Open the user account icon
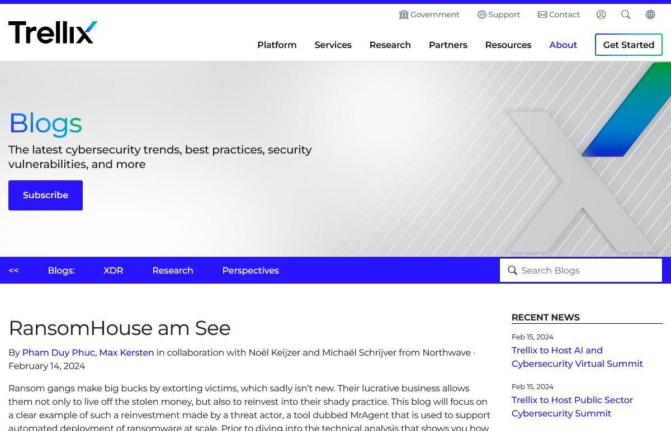 point(601,15)
